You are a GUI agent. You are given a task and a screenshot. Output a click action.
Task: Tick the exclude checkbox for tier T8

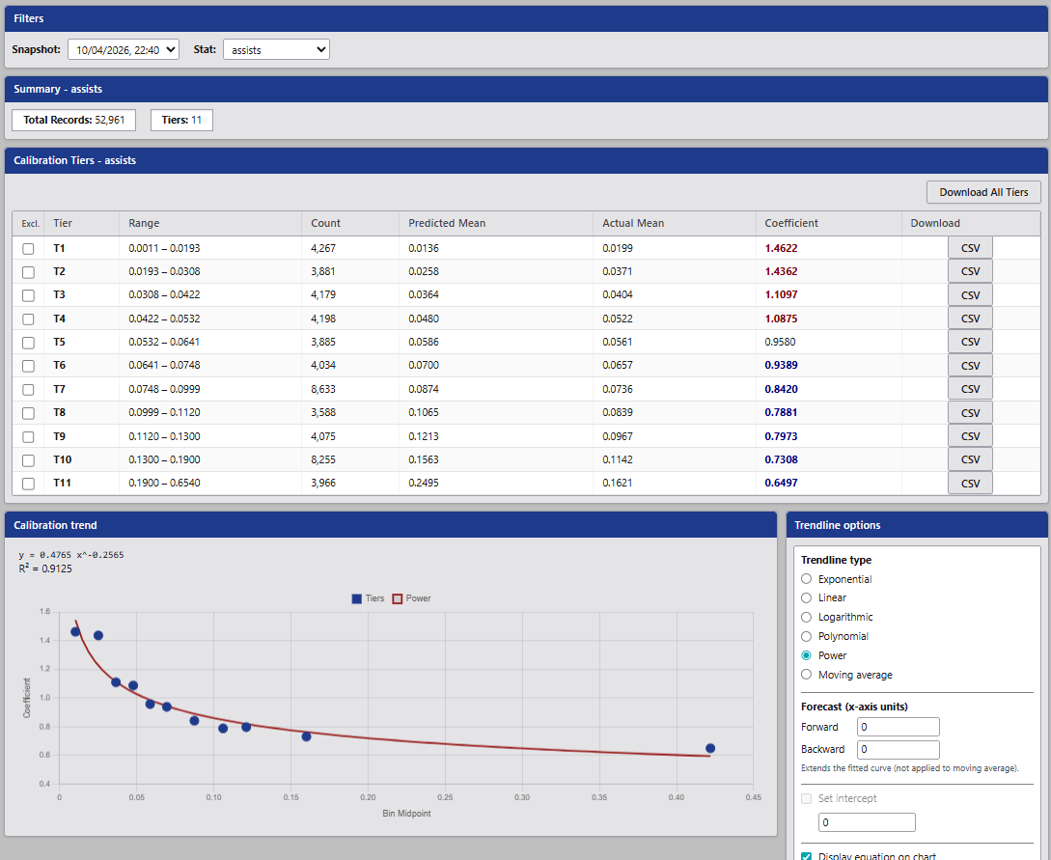pos(28,413)
